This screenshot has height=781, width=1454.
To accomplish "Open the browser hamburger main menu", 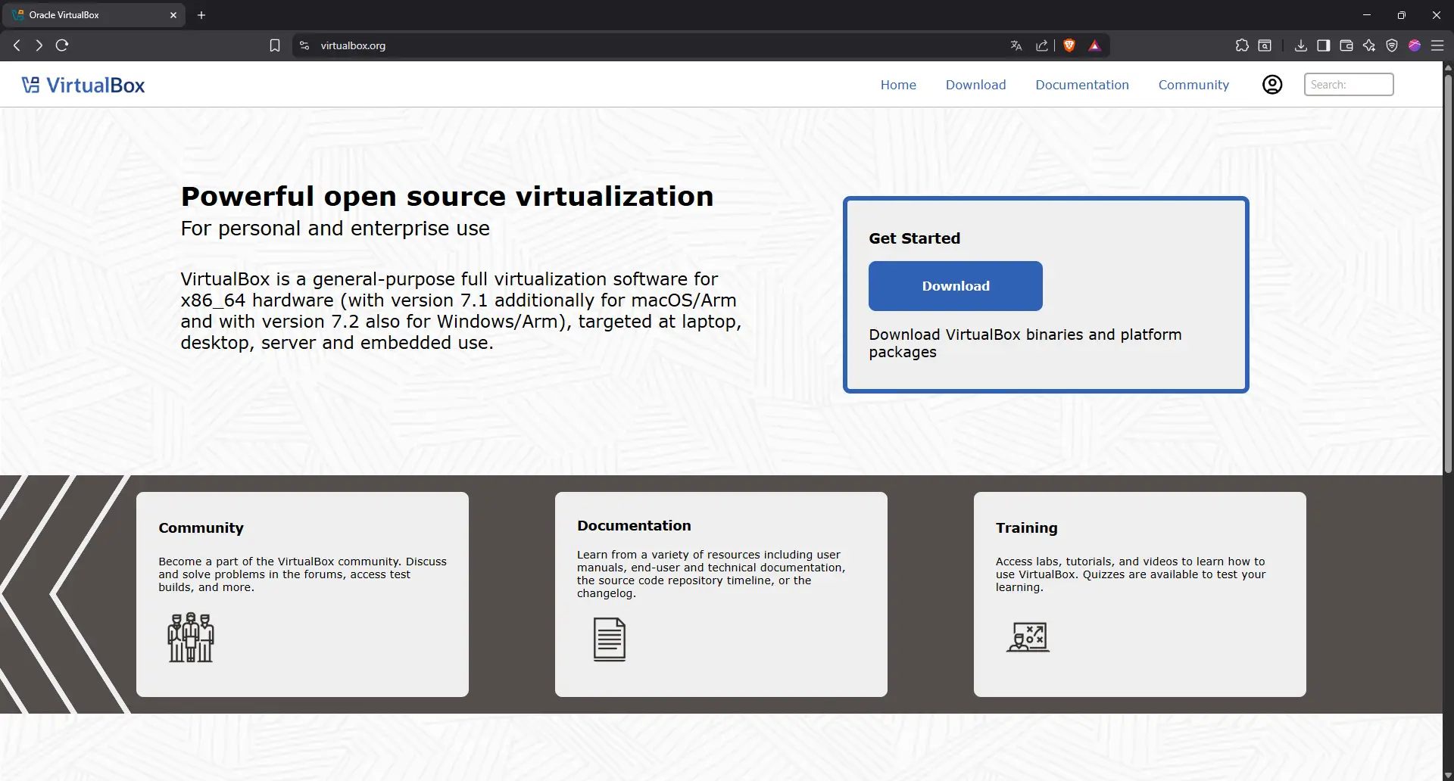I will point(1437,45).
